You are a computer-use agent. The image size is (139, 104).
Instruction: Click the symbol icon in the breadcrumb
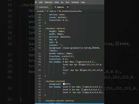(60, 11)
